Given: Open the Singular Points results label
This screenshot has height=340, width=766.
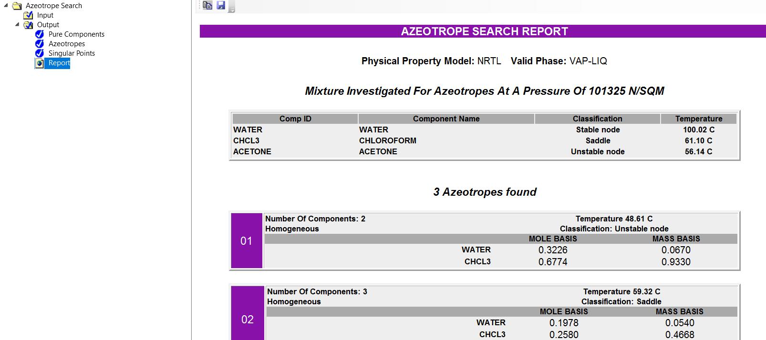Looking at the screenshot, I should tap(72, 53).
